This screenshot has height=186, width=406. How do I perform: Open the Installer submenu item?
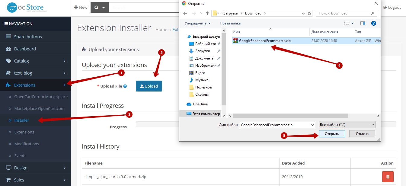coord(22,120)
